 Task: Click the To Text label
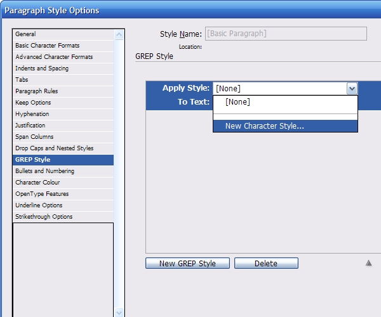click(194, 102)
